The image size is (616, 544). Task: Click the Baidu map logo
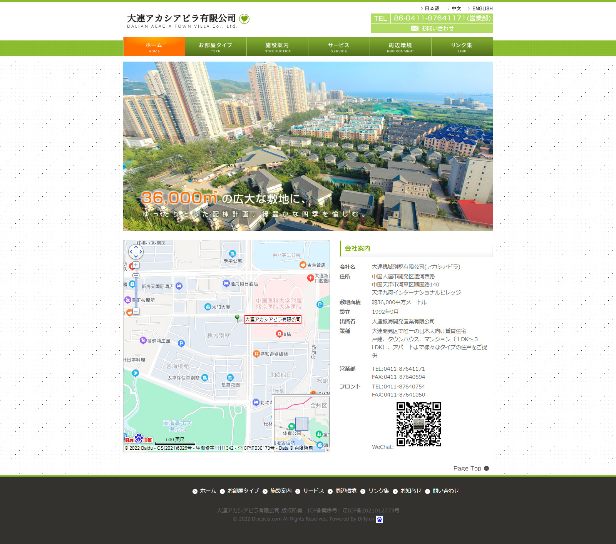pyautogui.click(x=139, y=439)
